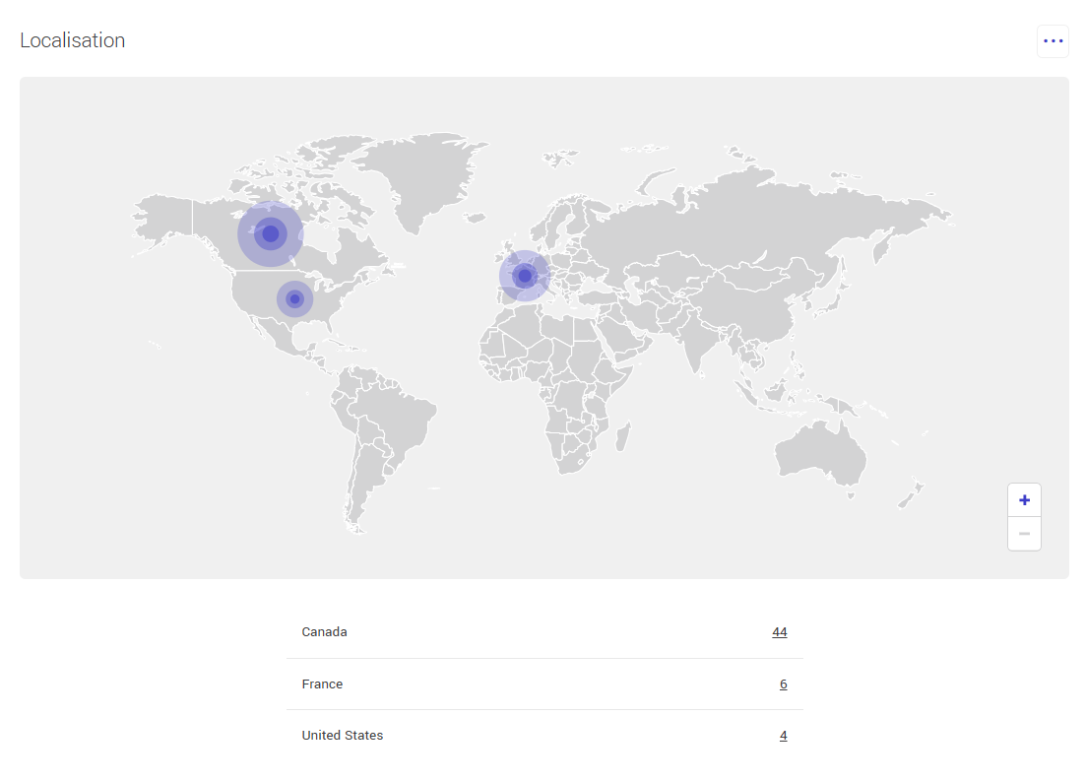Open the three-dot options menu

click(1053, 41)
